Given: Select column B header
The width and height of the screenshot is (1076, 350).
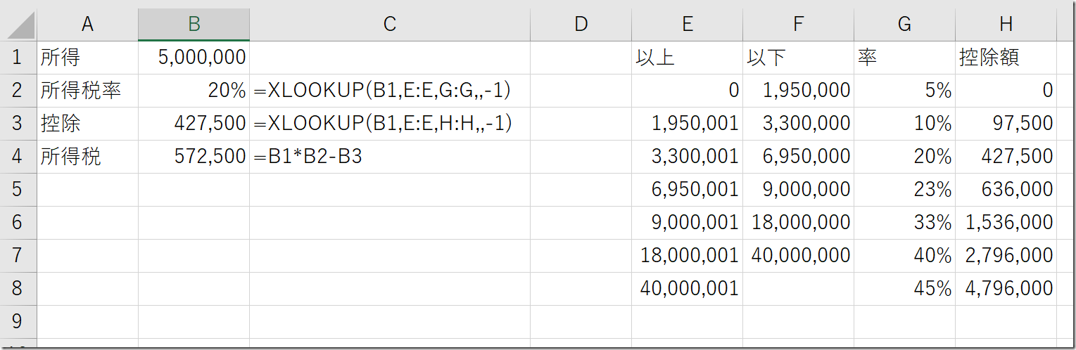Looking at the screenshot, I should (x=194, y=25).
